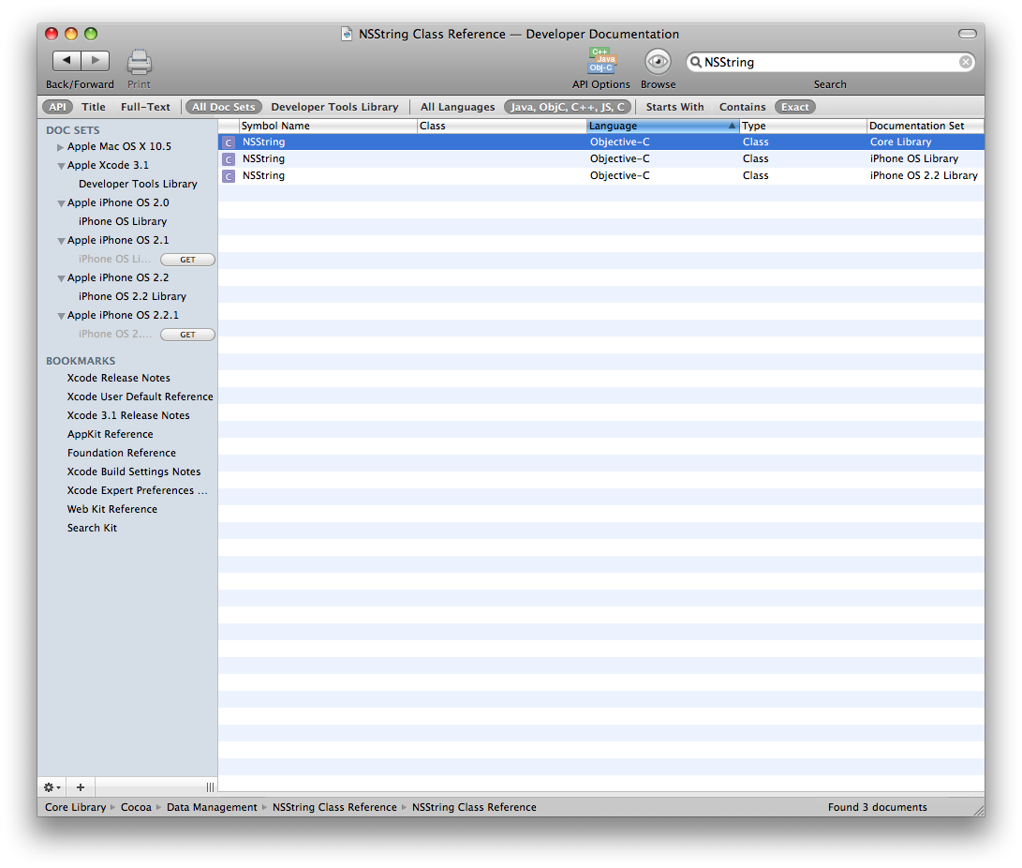Collapse Apple iPhone OS 2.1 doc set

61,241
